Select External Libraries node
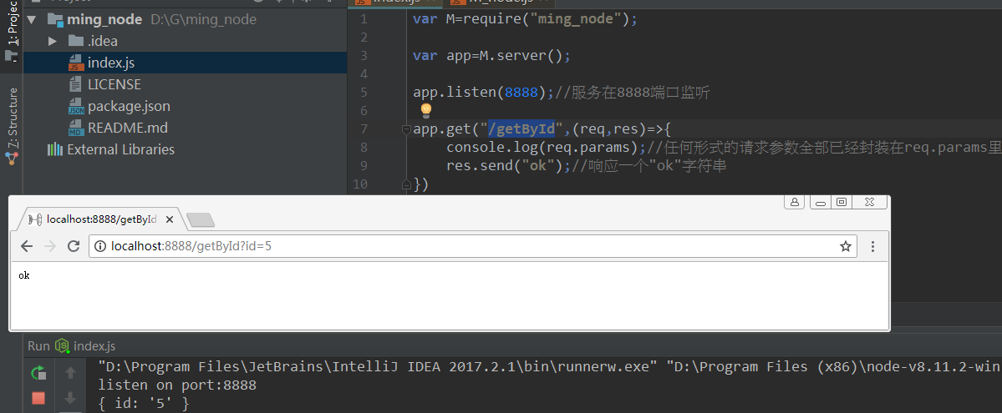Viewport: 1002px width, 413px height. click(x=121, y=149)
